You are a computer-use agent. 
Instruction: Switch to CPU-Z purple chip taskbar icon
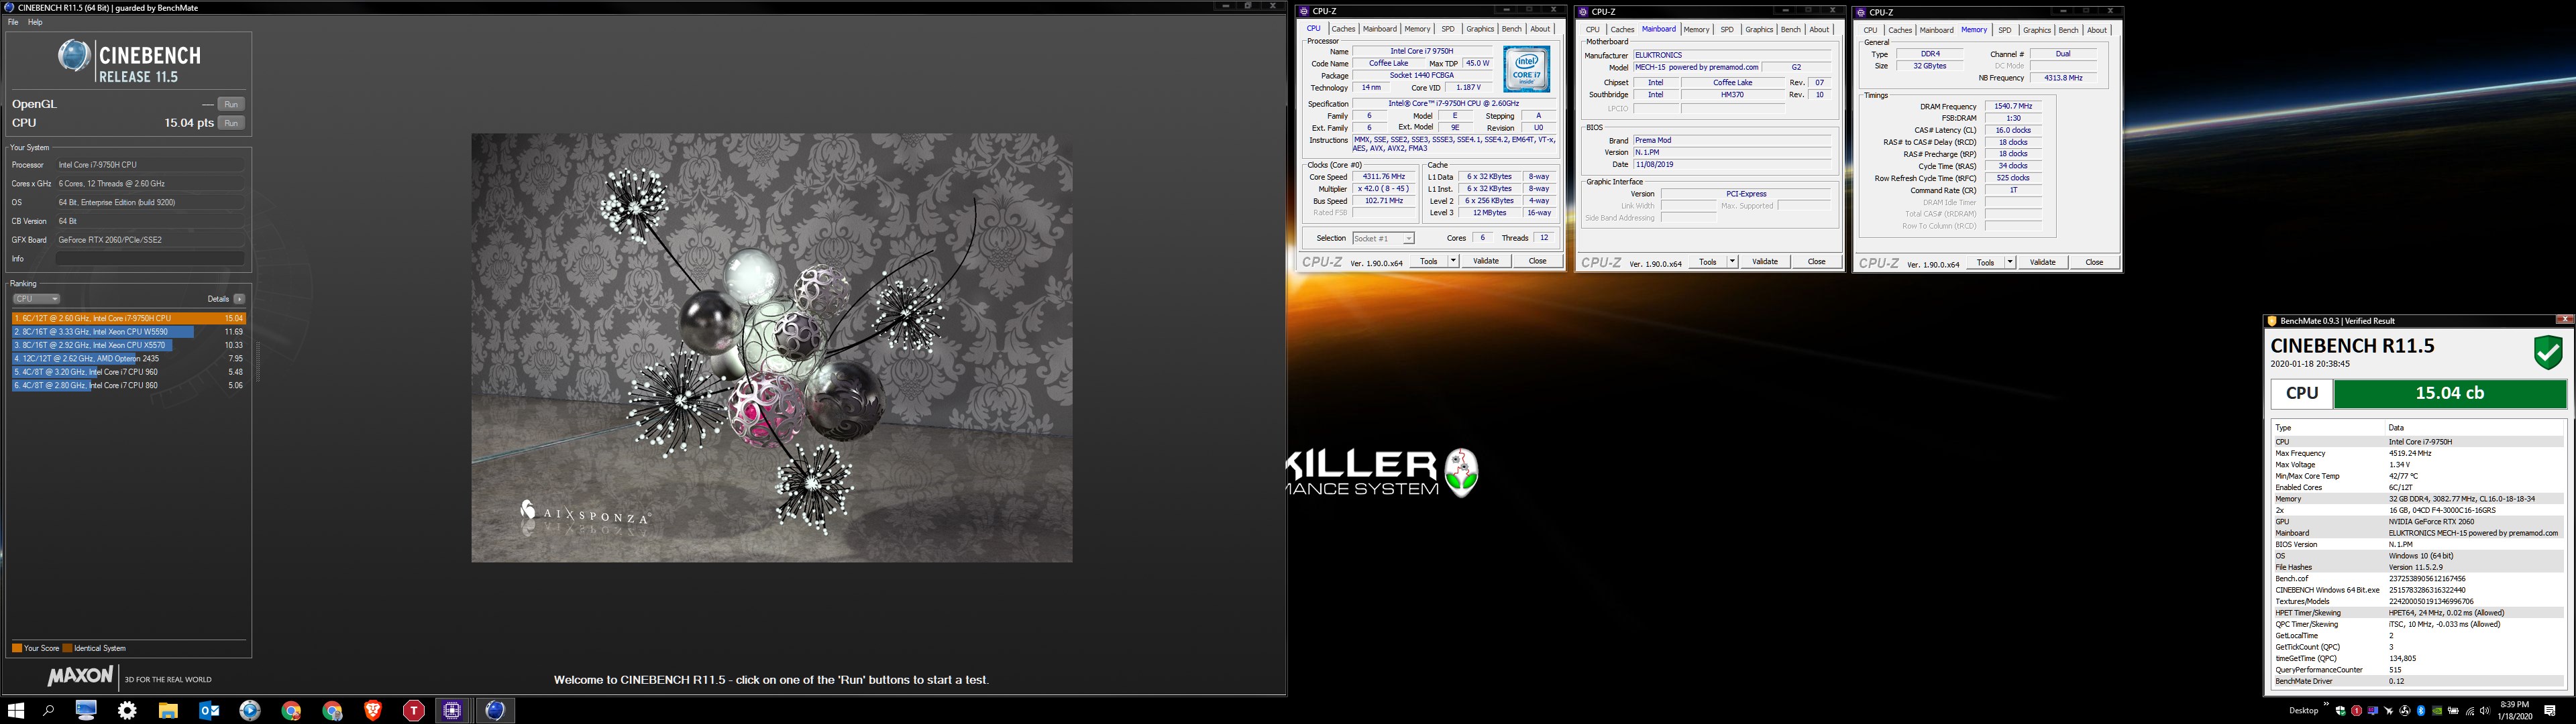coord(453,710)
